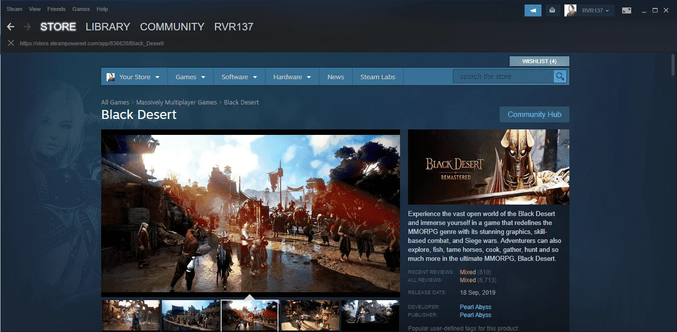Open the WISHLIST (4) button

coord(539,61)
